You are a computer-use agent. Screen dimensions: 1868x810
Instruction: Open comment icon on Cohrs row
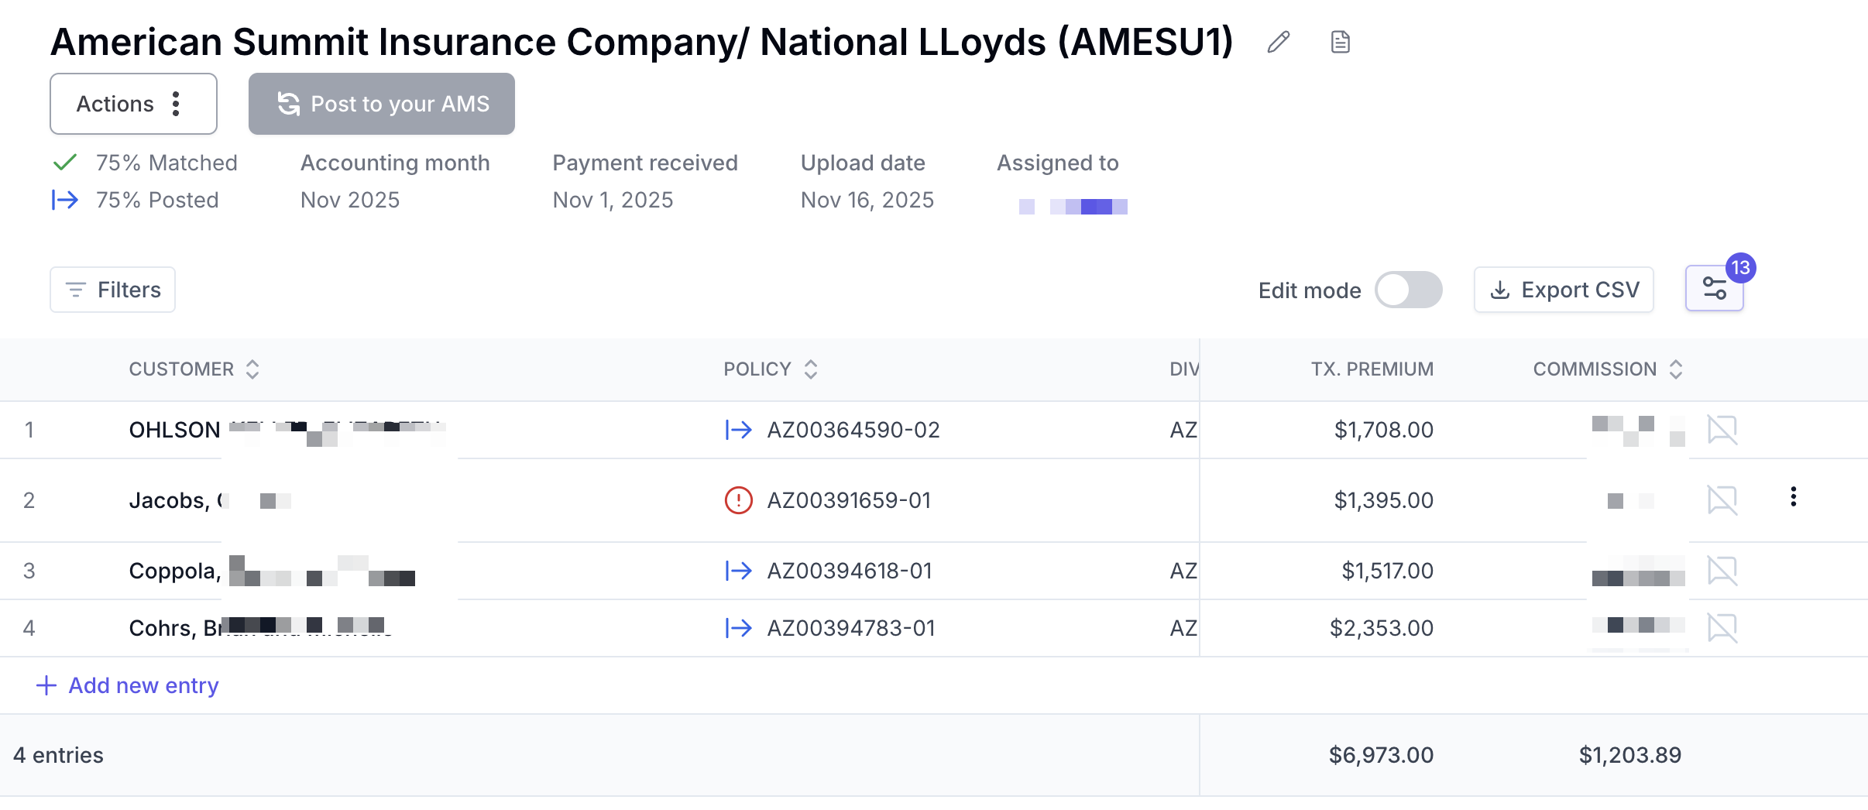point(1722,628)
